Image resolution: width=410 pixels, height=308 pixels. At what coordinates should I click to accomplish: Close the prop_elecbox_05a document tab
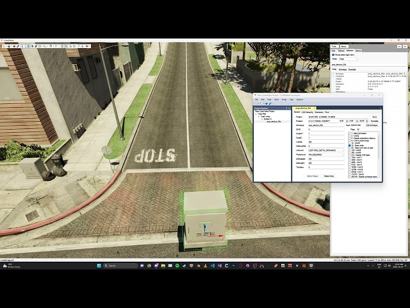(x=315, y=108)
